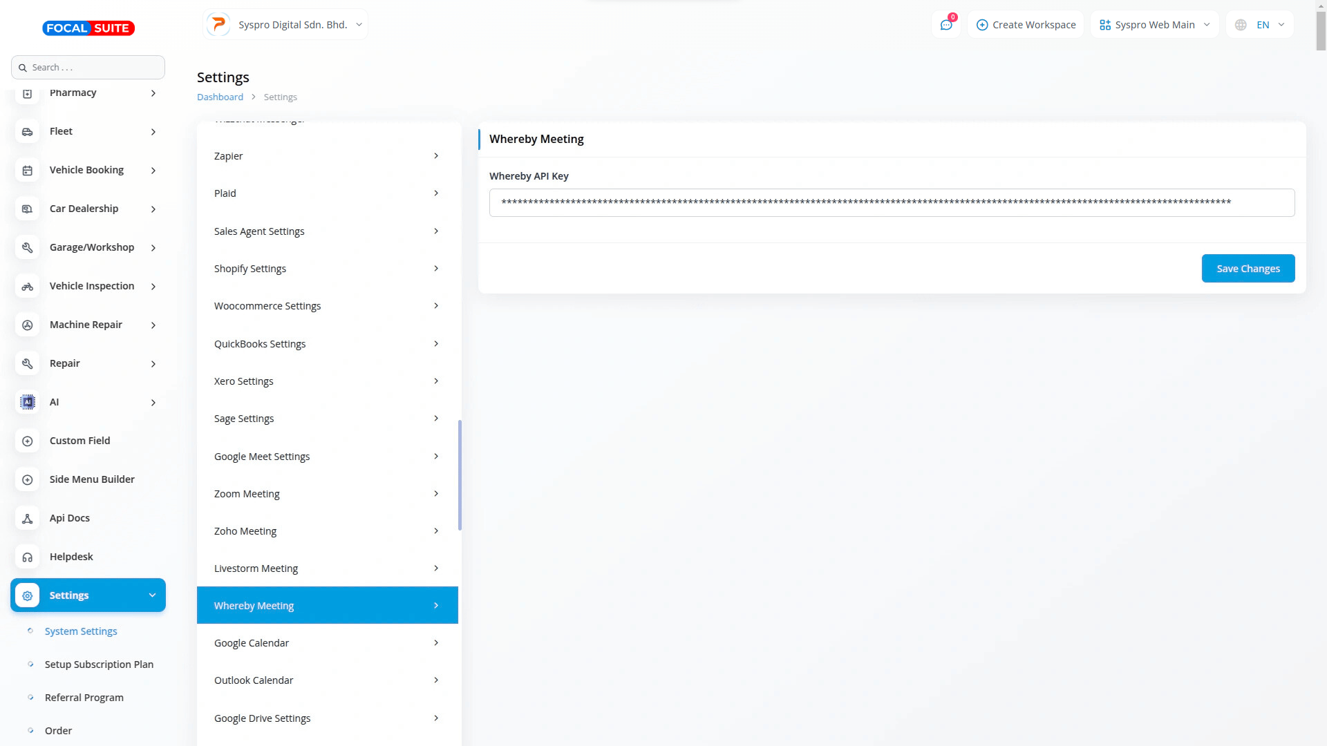Click the AI chip icon
Image resolution: width=1327 pixels, height=746 pixels.
28,402
